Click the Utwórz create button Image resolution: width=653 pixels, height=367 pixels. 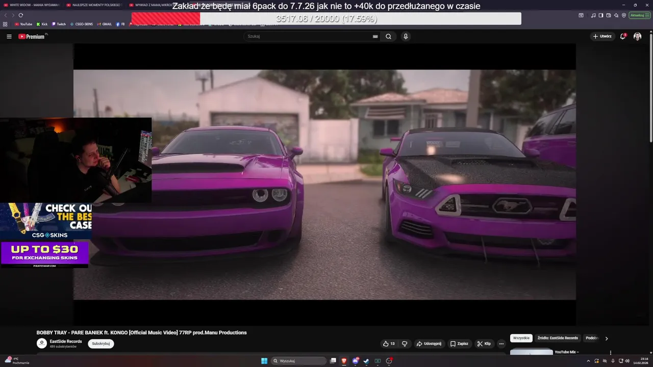[602, 36]
